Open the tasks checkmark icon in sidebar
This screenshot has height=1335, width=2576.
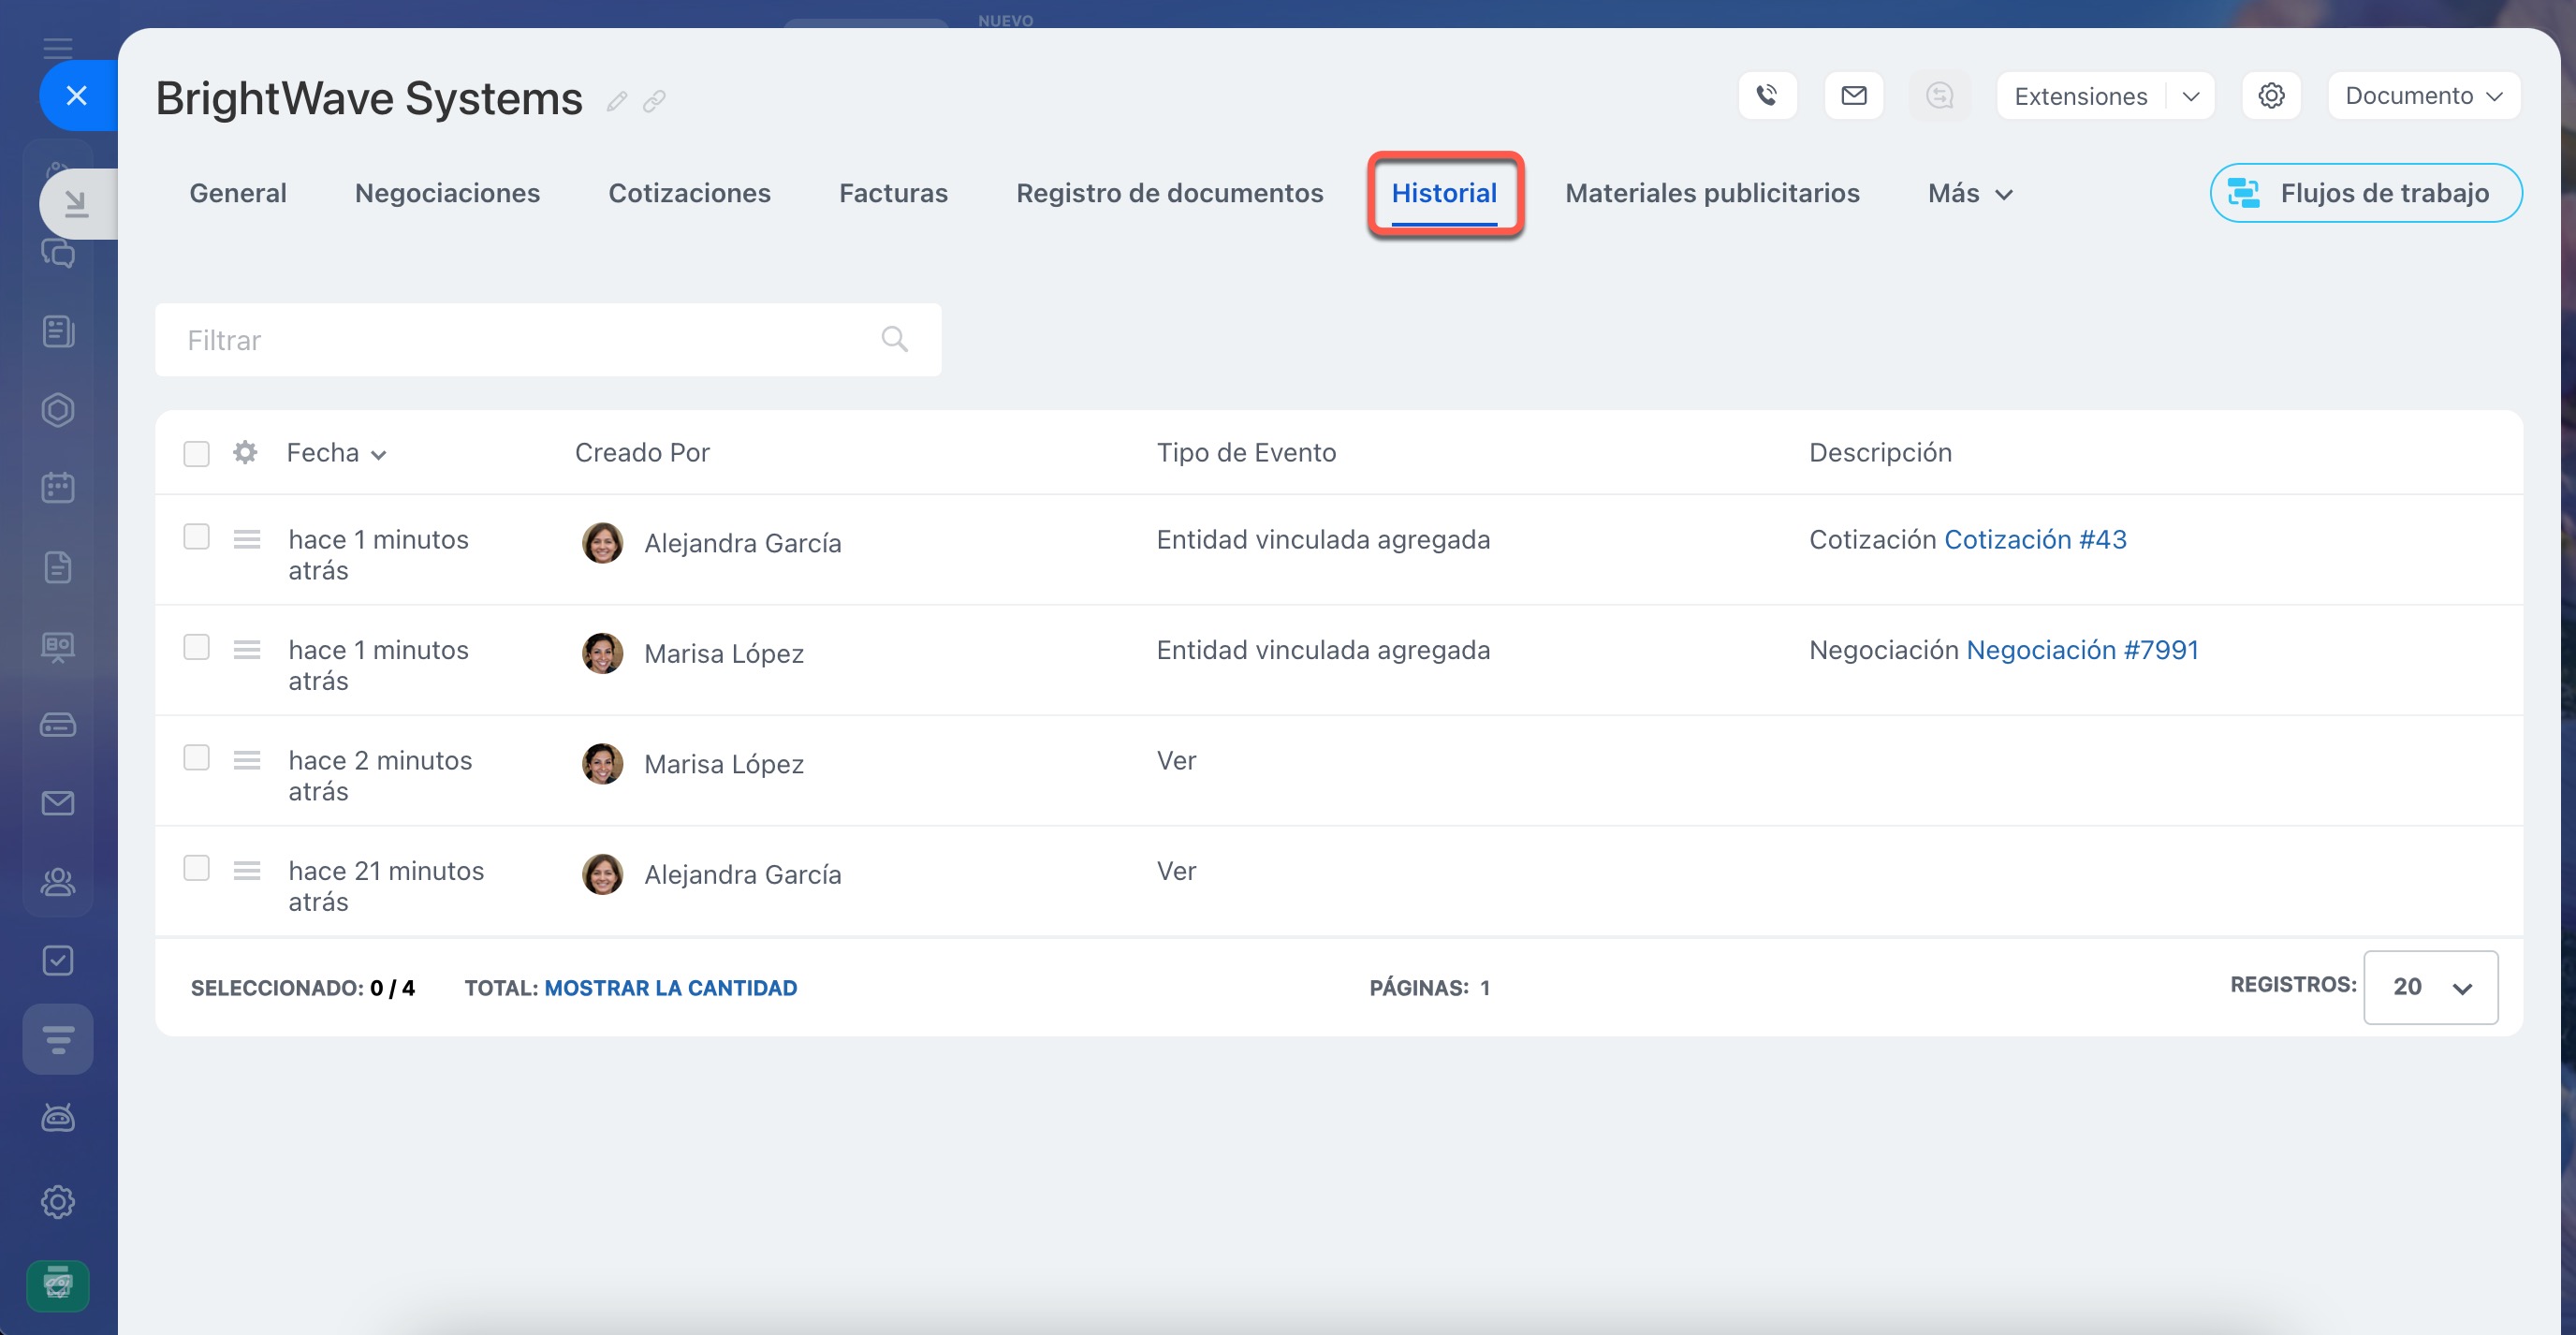pos(58,960)
